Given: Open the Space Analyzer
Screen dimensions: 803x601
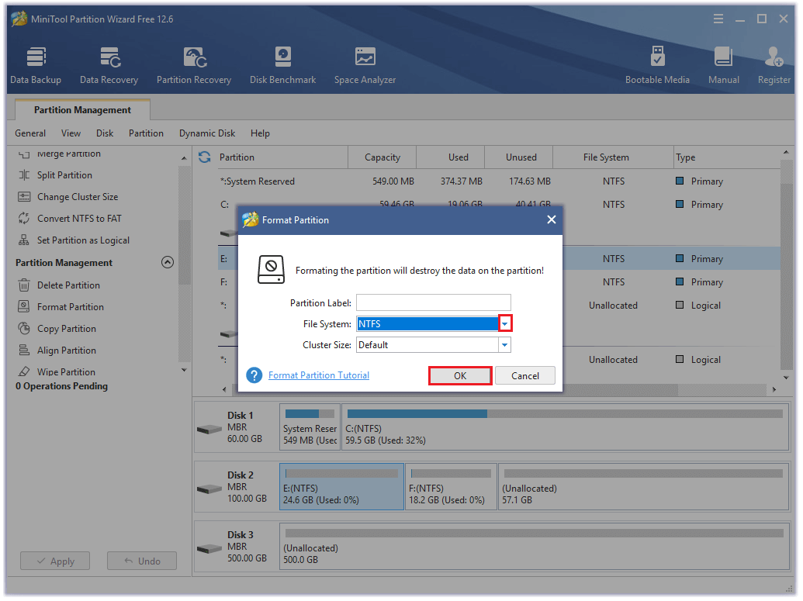Looking at the screenshot, I should pos(365,64).
